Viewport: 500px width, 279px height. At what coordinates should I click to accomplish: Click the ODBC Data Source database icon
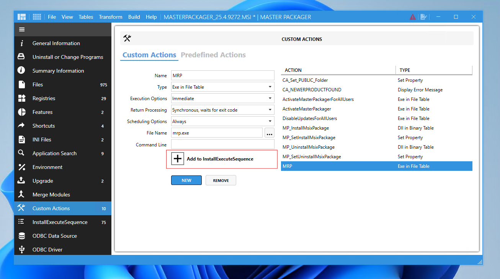click(21, 236)
